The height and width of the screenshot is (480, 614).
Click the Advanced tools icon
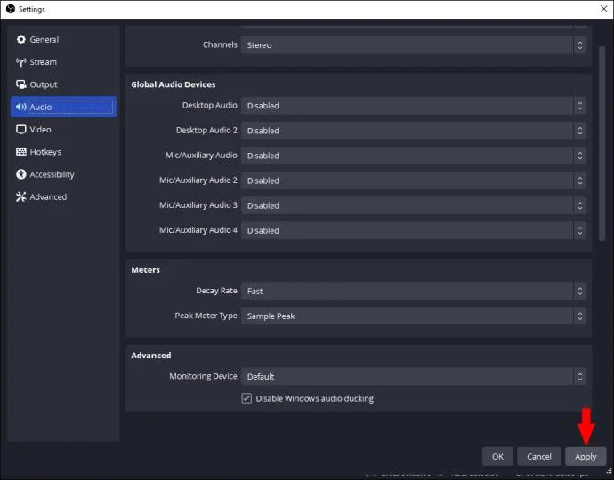click(x=21, y=196)
